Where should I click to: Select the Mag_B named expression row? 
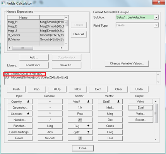[36, 26]
